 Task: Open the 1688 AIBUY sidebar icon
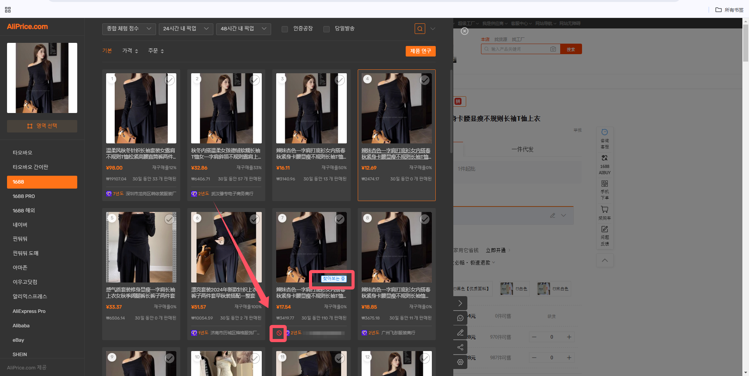coord(605,164)
